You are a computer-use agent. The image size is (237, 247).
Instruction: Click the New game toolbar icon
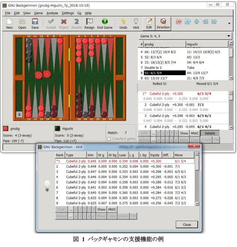click(x=9, y=24)
